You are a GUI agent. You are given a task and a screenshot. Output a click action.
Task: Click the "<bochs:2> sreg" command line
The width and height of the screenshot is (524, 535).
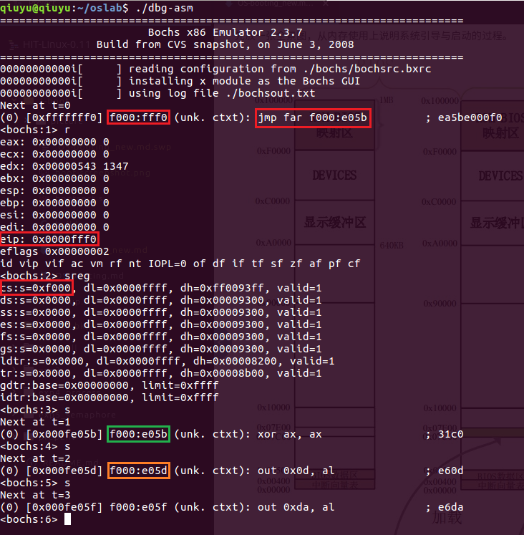coord(45,276)
